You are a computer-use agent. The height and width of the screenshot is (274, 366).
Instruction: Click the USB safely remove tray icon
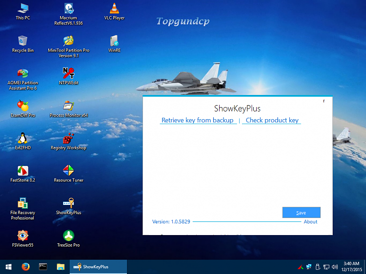click(318, 267)
